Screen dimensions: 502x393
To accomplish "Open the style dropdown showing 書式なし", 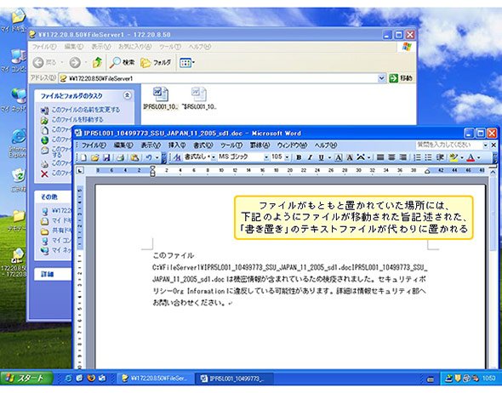I will 214,157.
